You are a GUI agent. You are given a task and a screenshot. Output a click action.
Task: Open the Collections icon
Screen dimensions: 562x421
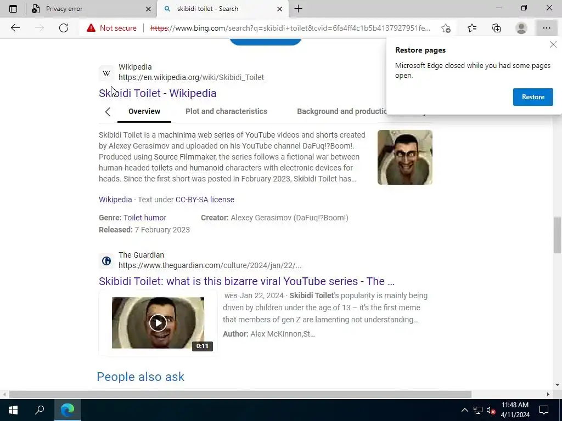[x=496, y=28]
